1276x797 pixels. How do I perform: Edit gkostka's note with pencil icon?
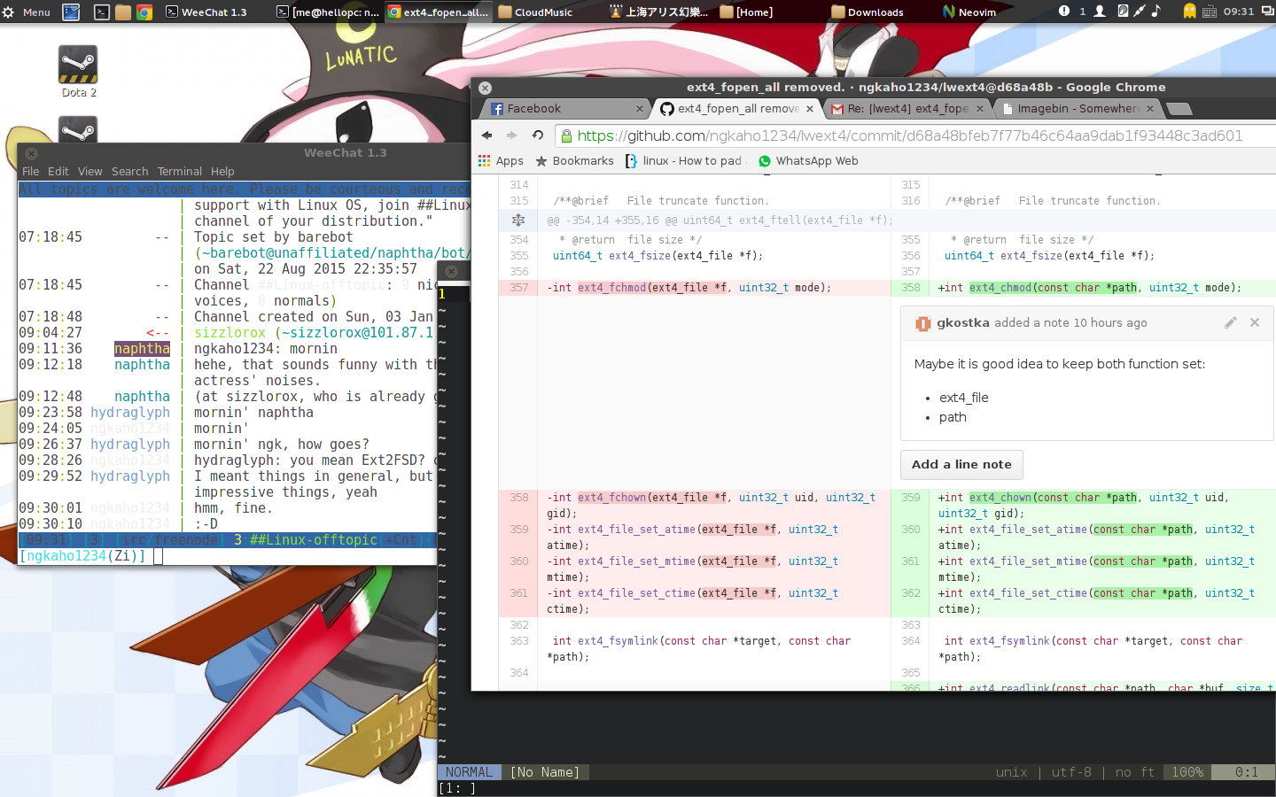coord(1230,322)
